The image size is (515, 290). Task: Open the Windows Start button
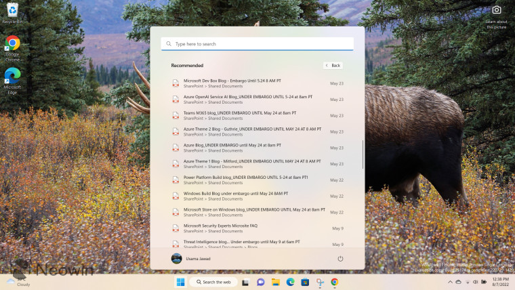point(181,282)
